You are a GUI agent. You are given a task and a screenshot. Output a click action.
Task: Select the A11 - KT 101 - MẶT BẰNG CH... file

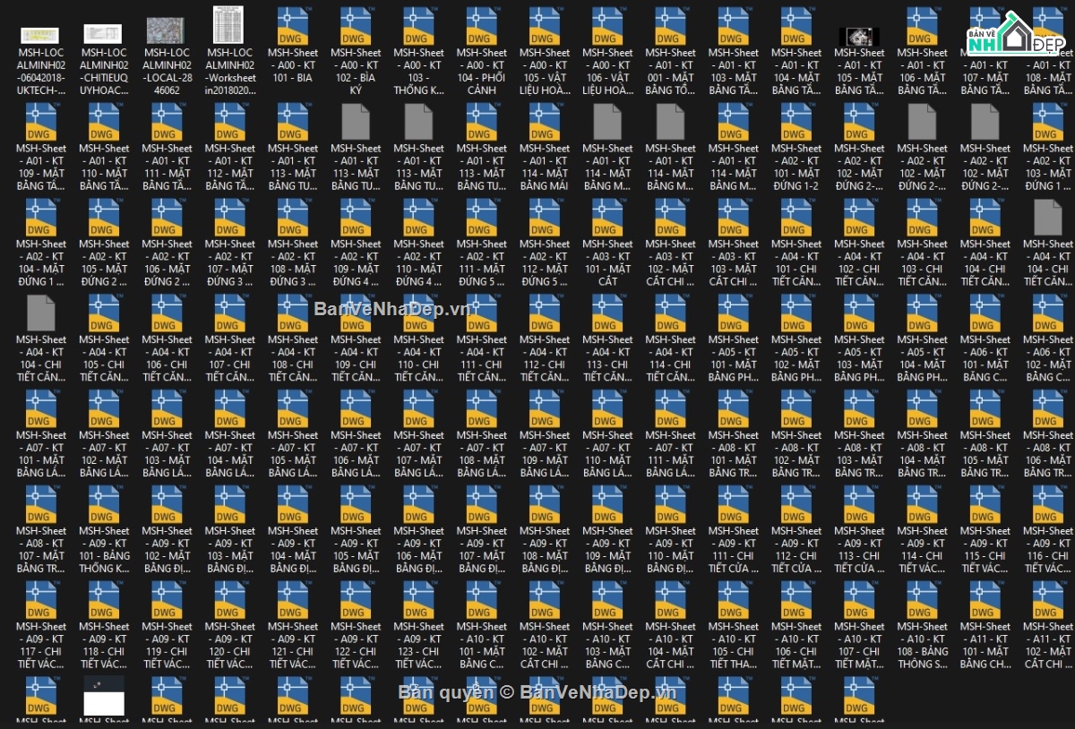(985, 600)
